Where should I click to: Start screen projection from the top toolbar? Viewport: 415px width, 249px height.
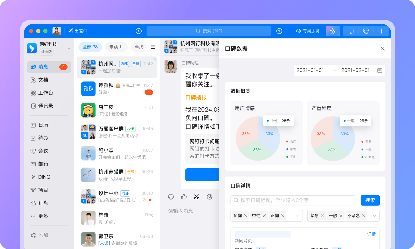click(x=350, y=31)
